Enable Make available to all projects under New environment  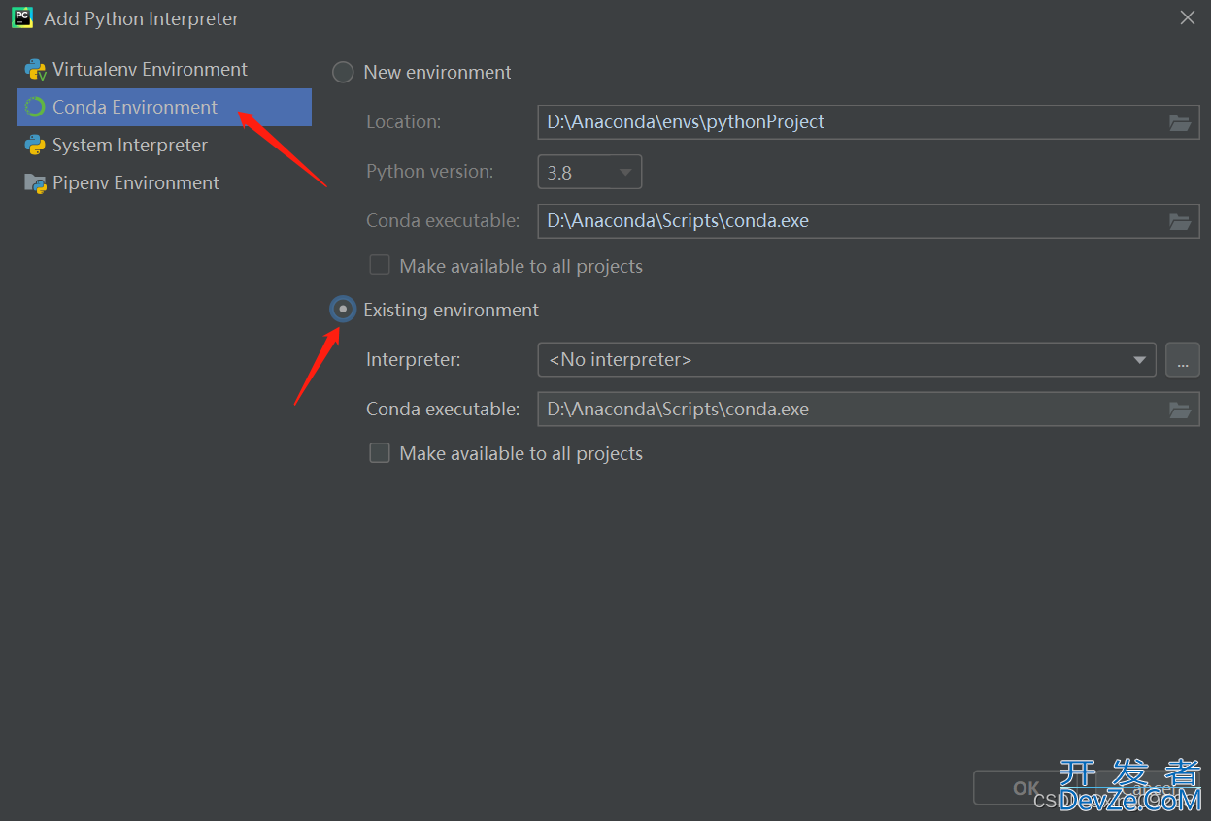[x=380, y=265]
